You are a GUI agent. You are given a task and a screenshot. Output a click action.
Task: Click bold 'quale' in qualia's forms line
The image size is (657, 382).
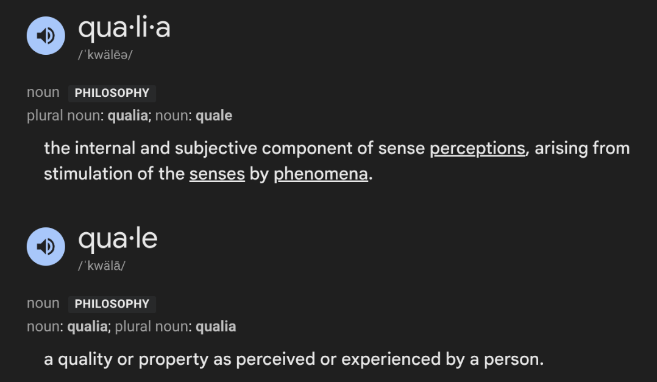click(214, 116)
